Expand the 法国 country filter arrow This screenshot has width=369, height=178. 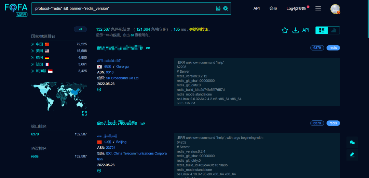tap(33, 64)
